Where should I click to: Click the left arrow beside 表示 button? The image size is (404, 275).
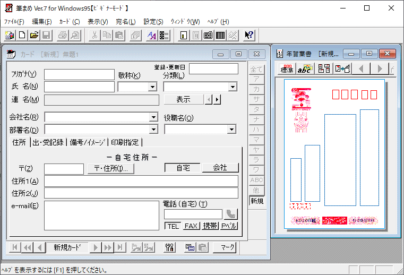pyautogui.click(x=209, y=99)
